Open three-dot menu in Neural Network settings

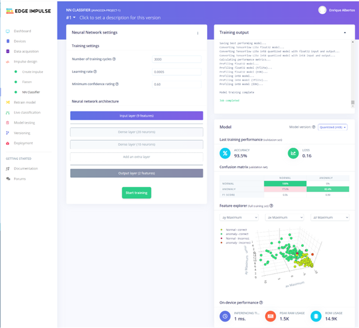coord(198,33)
